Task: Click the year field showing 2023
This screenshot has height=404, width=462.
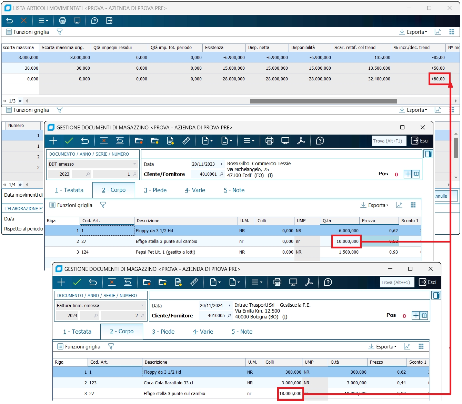Action: pyautogui.click(x=59, y=174)
